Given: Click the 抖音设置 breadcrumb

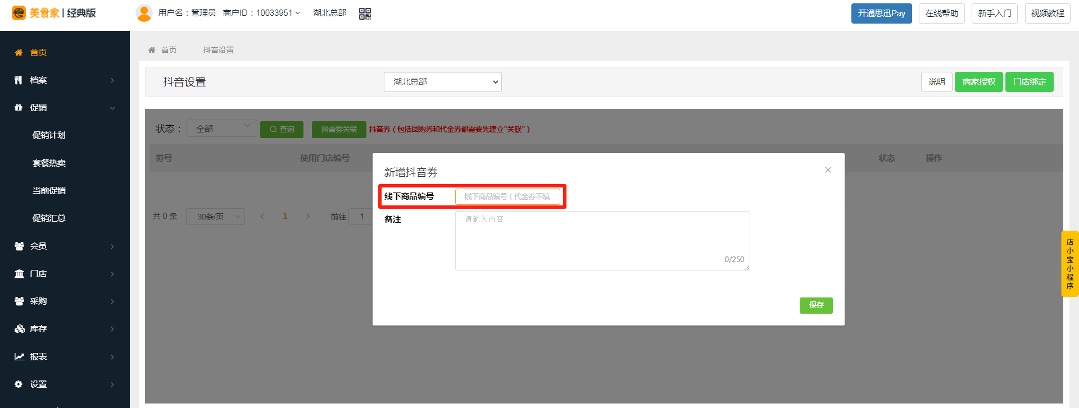Looking at the screenshot, I should (x=219, y=50).
